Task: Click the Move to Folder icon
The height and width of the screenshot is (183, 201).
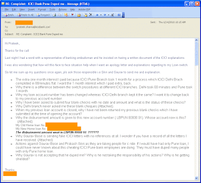Action: point(79,15)
